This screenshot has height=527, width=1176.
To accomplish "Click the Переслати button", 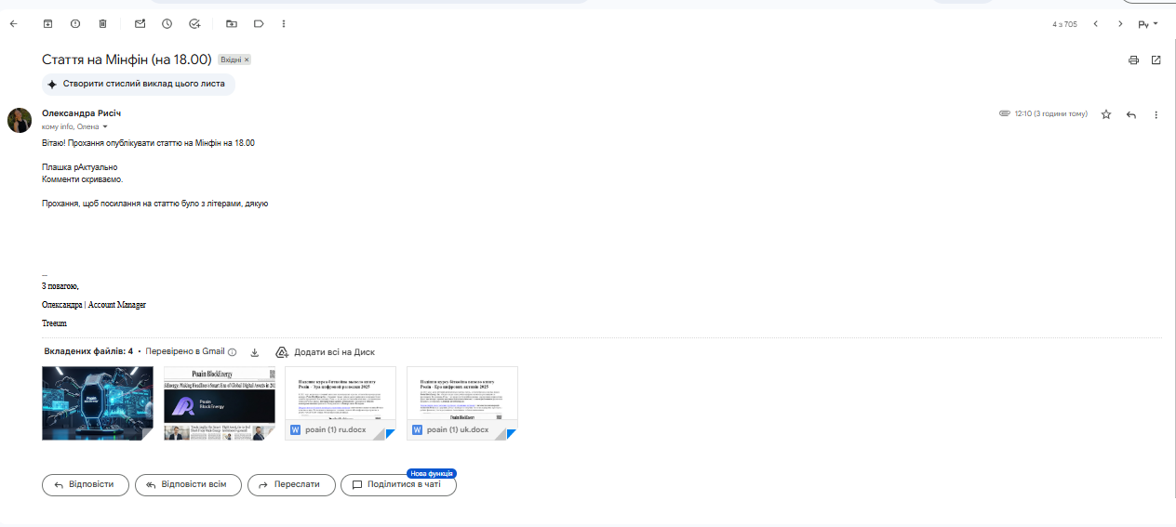I will point(291,484).
